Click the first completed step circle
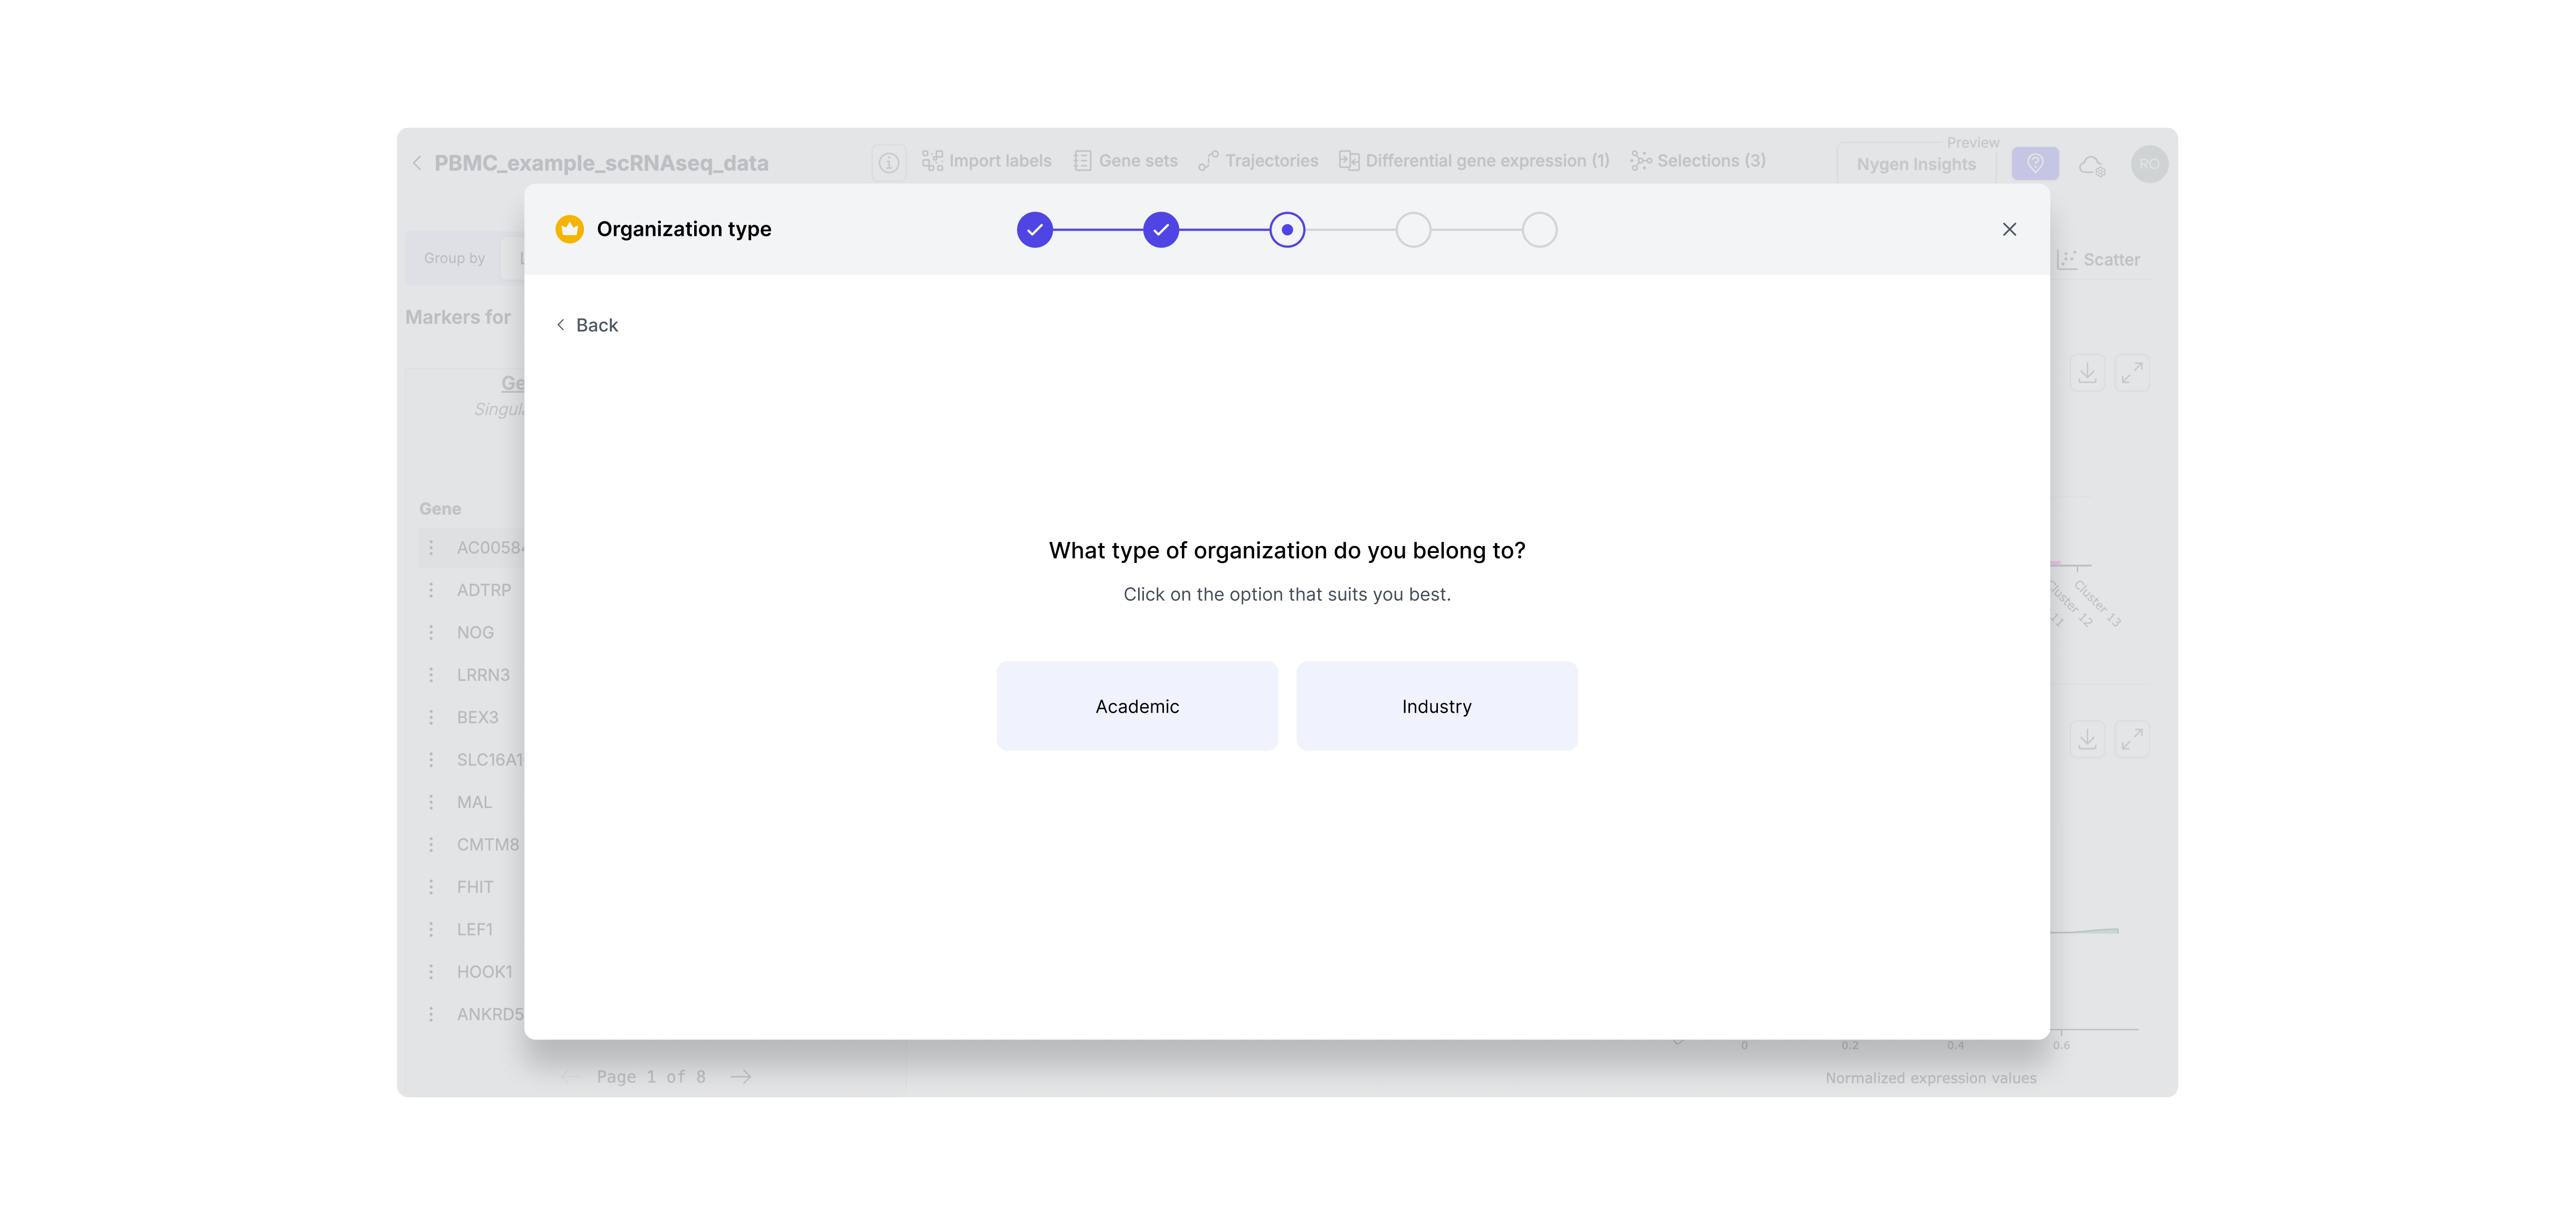The image size is (2576, 1224). coord(1034,230)
